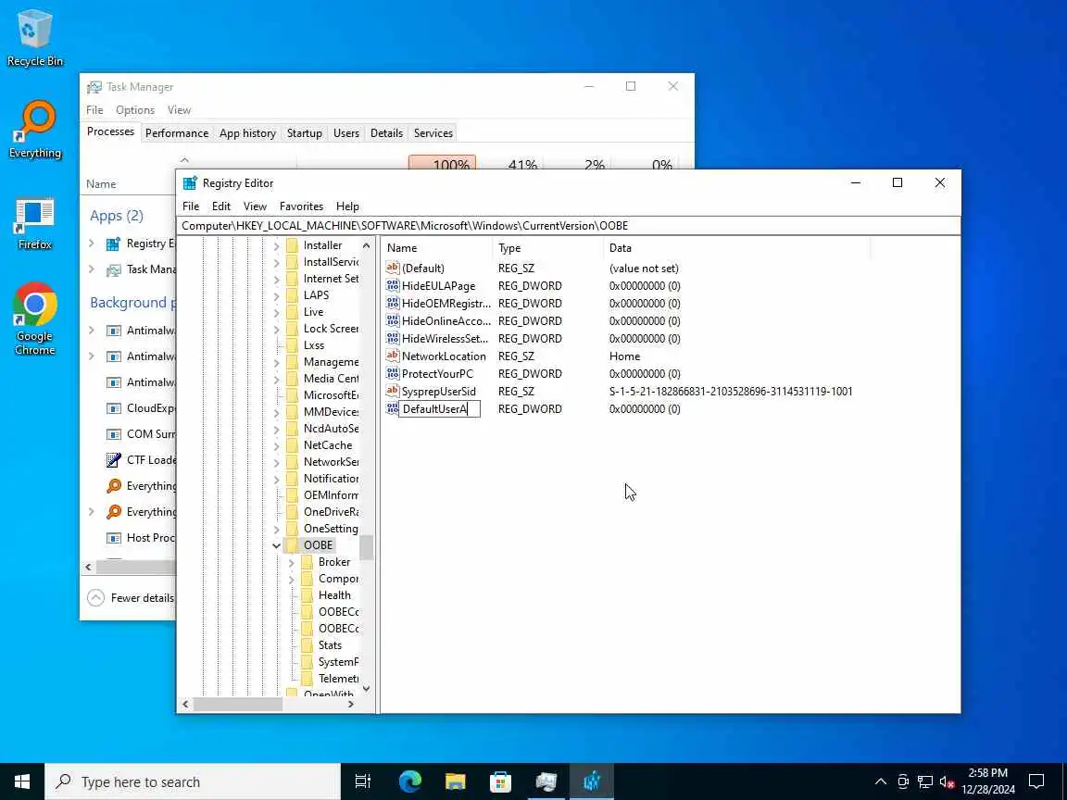
Task: Click the Registry Editor taskbar icon
Action: tap(591, 781)
